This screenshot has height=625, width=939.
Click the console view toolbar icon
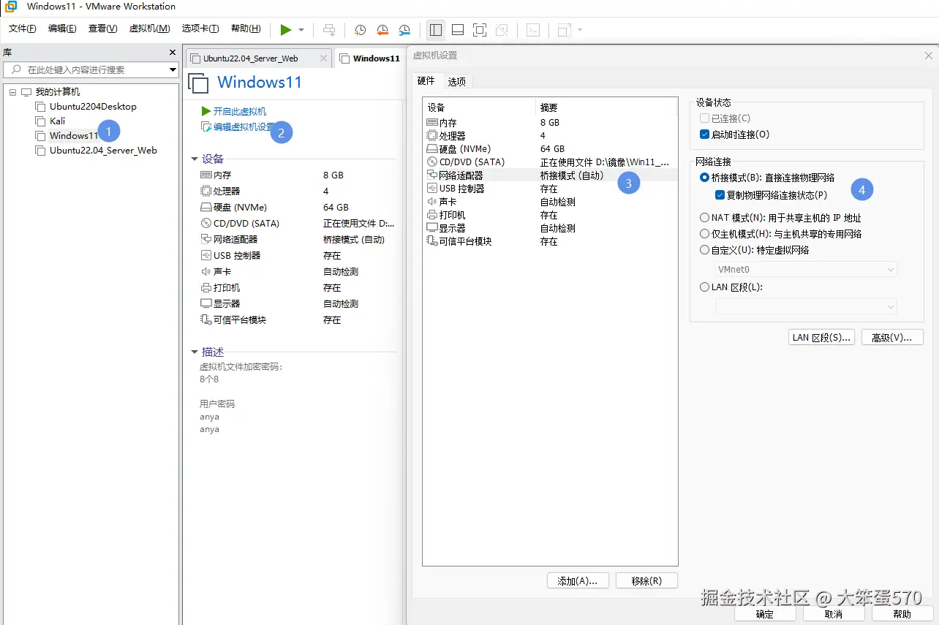point(534,30)
